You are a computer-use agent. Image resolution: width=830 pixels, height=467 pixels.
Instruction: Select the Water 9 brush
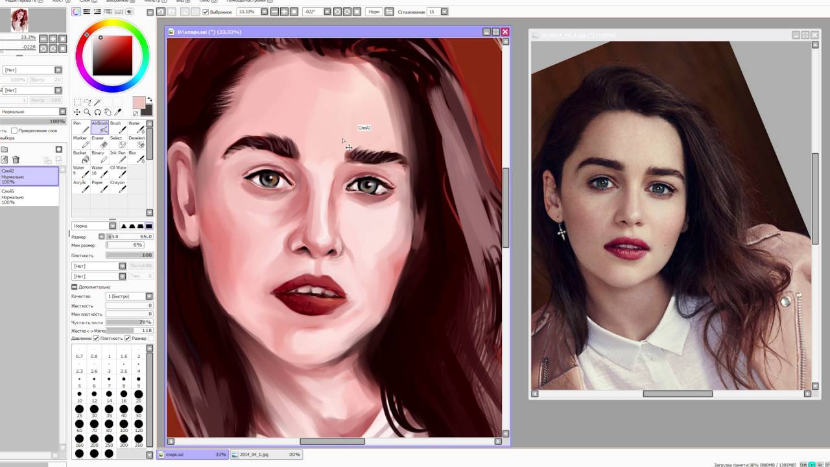pyautogui.click(x=80, y=171)
